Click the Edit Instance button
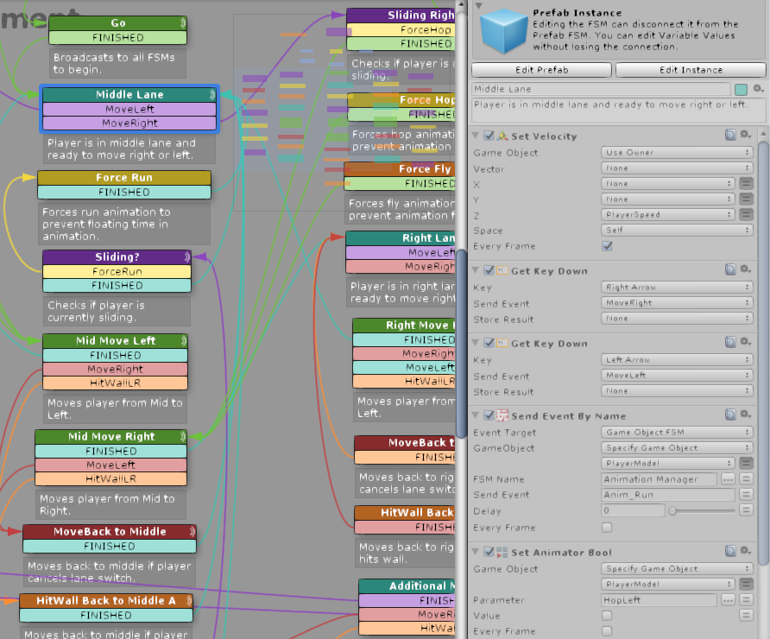Screen dimensions: 770x639 click(x=691, y=70)
